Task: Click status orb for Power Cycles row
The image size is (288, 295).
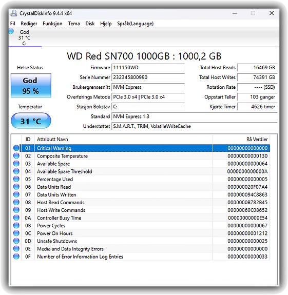Action: [16, 225]
